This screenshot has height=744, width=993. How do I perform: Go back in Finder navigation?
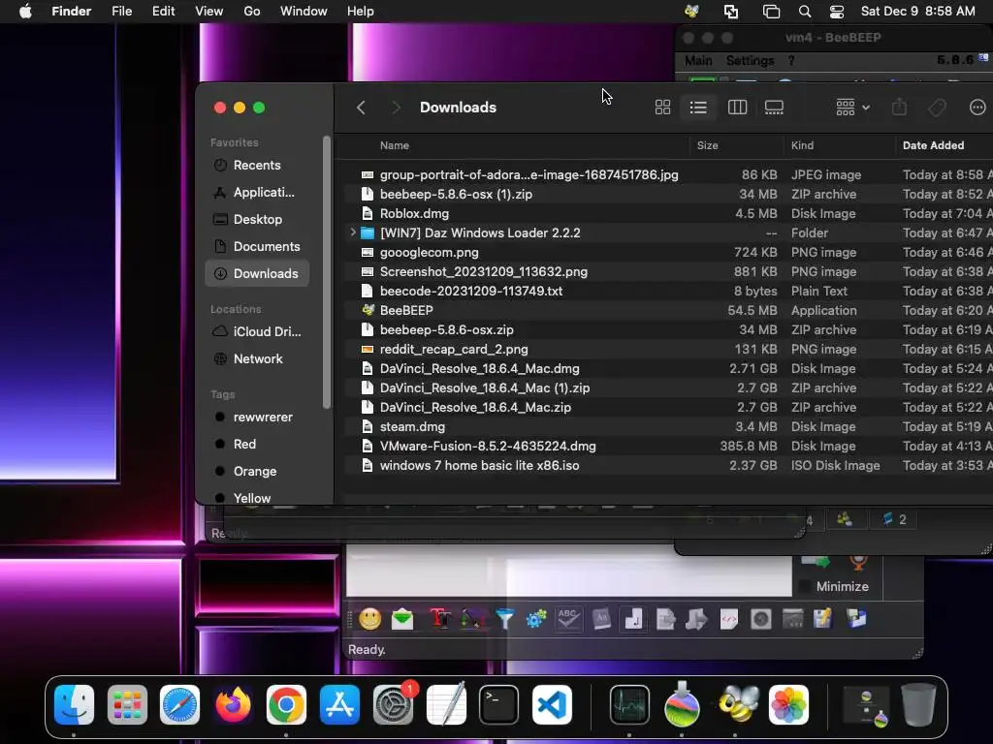(361, 108)
